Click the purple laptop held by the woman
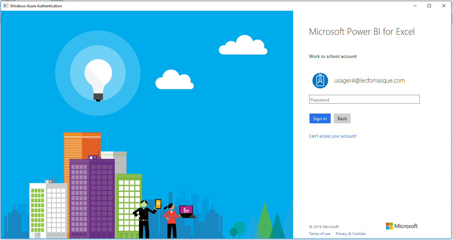Image resolution: width=453 pixels, height=240 pixels. [186, 210]
